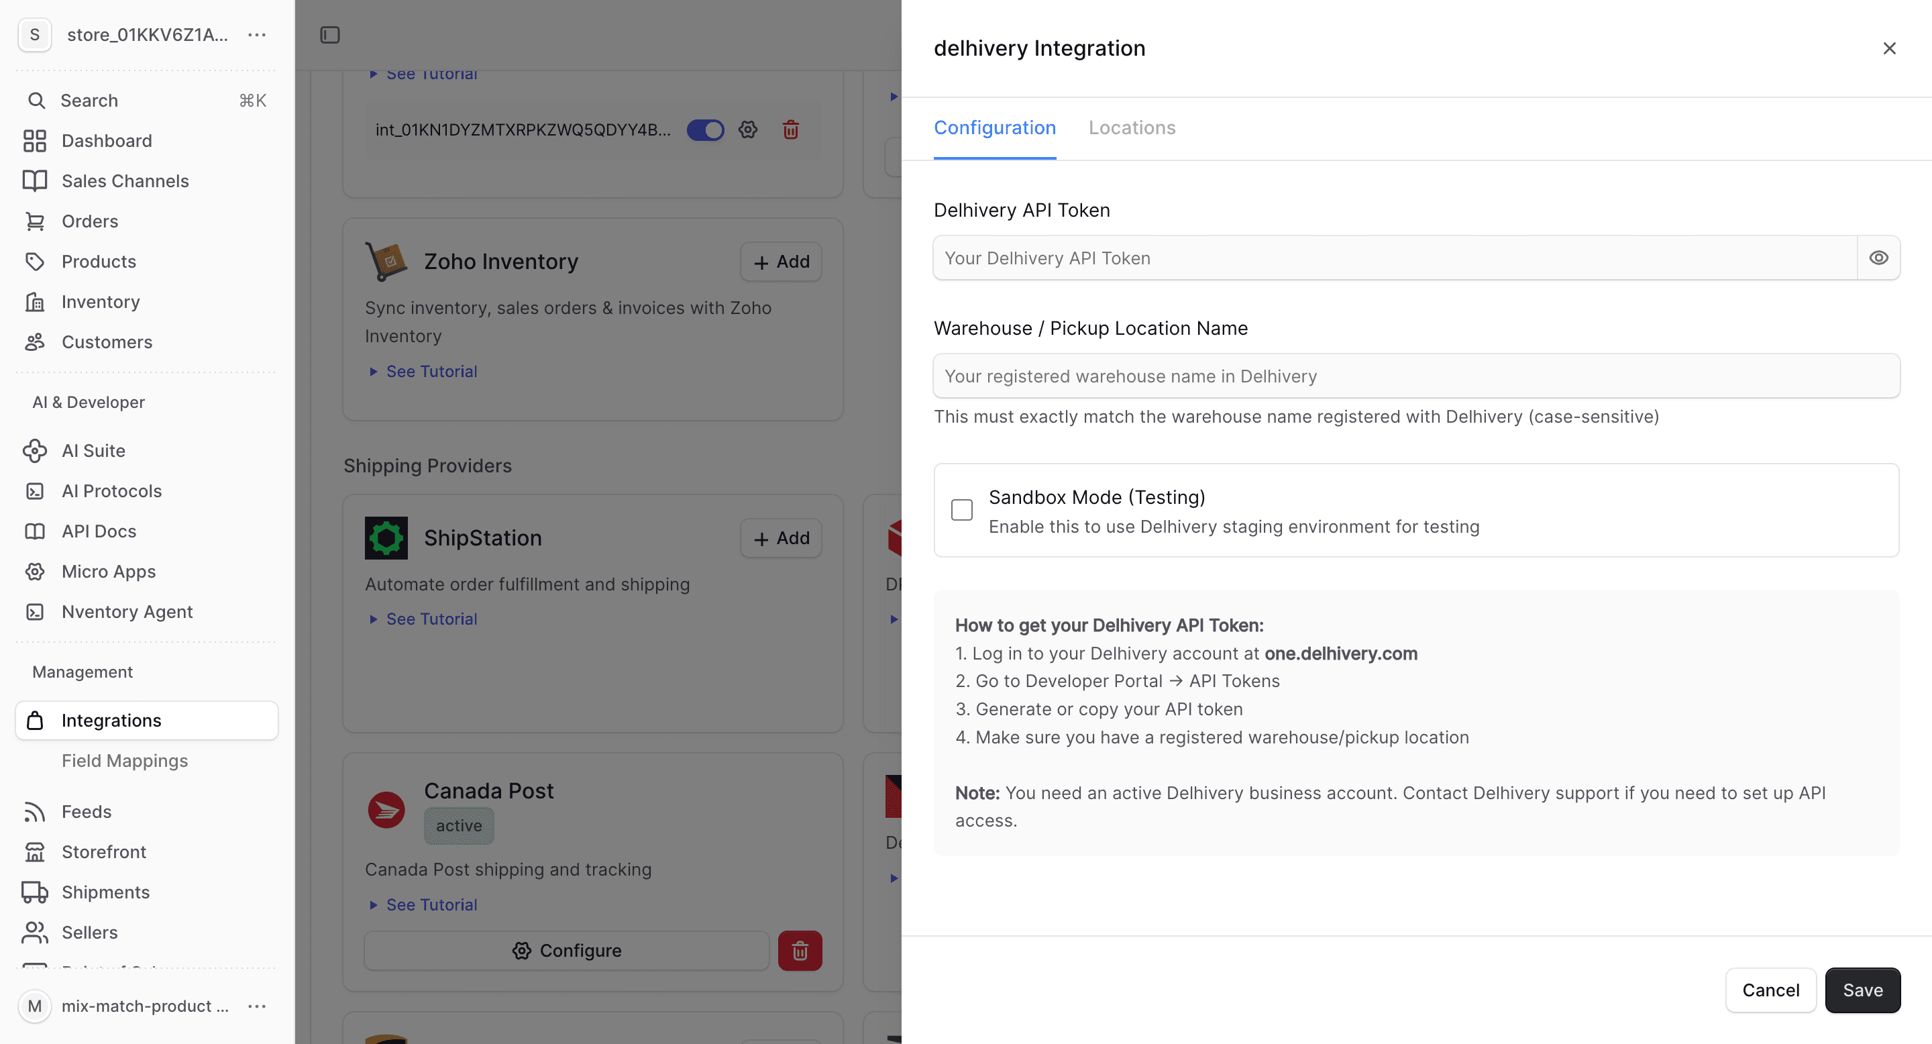Click the Micro Apps gear icon
Image resolution: width=1932 pixels, height=1044 pixels.
[x=34, y=572]
